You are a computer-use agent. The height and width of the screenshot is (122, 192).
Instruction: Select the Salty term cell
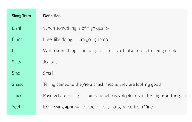click(17, 62)
